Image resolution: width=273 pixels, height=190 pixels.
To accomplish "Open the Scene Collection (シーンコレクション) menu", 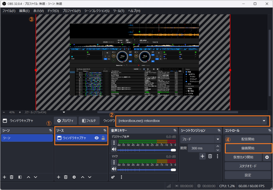I will point(97,11).
